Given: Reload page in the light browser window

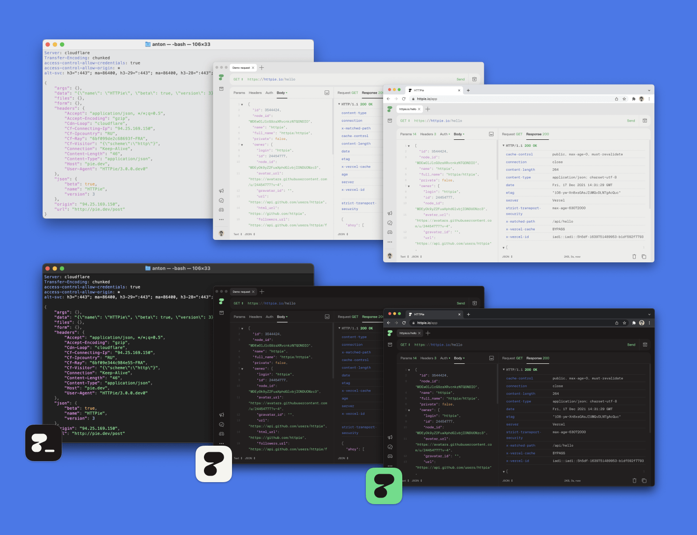Looking at the screenshot, I should [x=404, y=99].
